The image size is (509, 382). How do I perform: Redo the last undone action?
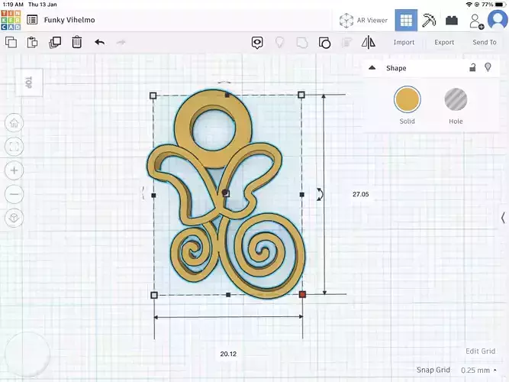[121, 42]
